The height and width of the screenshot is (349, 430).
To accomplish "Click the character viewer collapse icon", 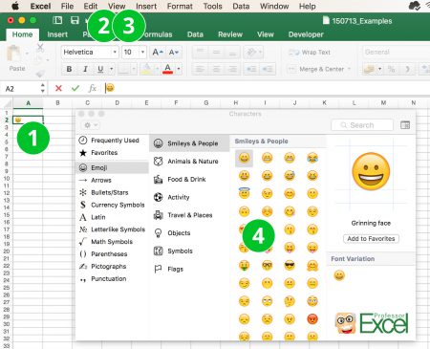I will (x=405, y=125).
